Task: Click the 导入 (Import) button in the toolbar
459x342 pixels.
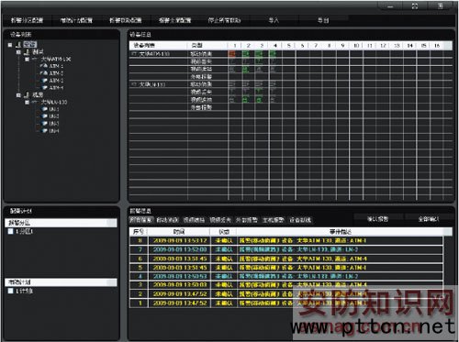Action: pos(274,20)
